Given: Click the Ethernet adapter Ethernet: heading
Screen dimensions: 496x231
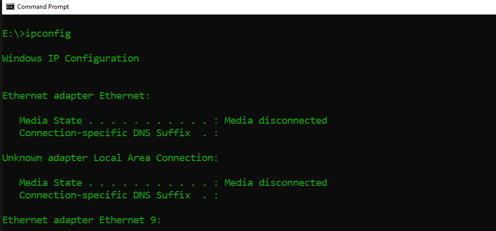Looking at the screenshot, I should click(x=76, y=96).
